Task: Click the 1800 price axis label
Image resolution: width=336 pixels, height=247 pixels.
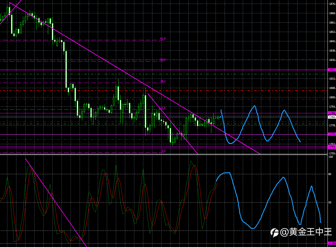Action: coord(332,97)
